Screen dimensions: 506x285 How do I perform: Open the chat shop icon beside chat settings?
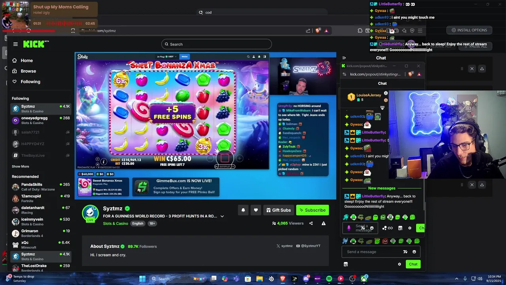pos(346,264)
